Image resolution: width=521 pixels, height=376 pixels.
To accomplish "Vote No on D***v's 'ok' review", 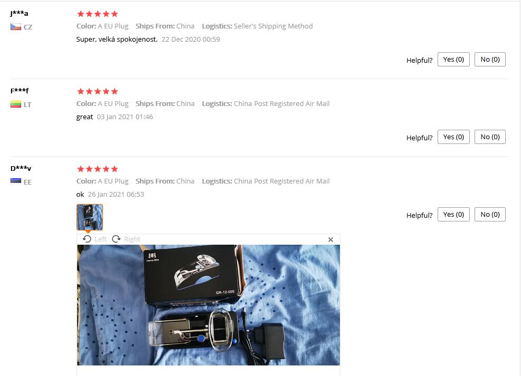I will 490,215.
